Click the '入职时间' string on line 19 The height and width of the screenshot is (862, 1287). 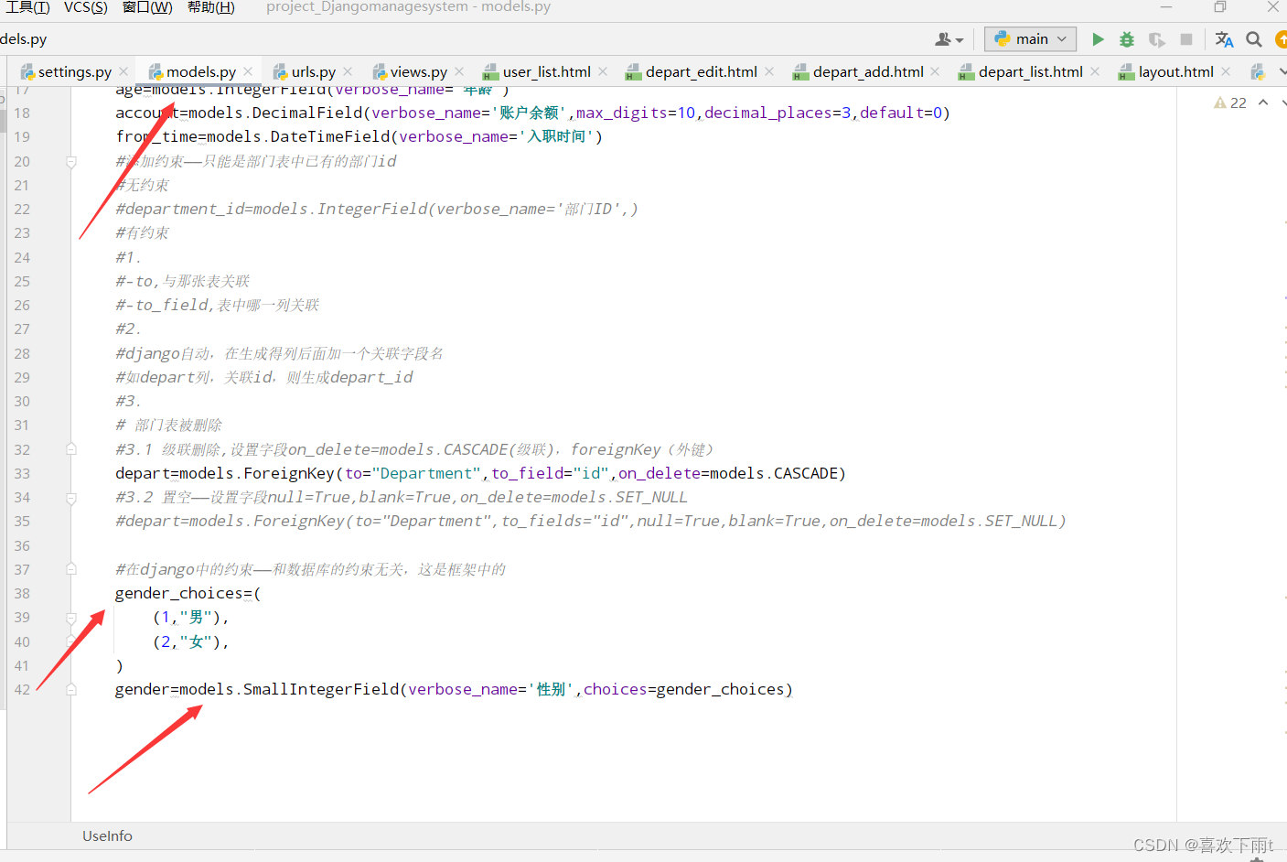[x=556, y=136]
